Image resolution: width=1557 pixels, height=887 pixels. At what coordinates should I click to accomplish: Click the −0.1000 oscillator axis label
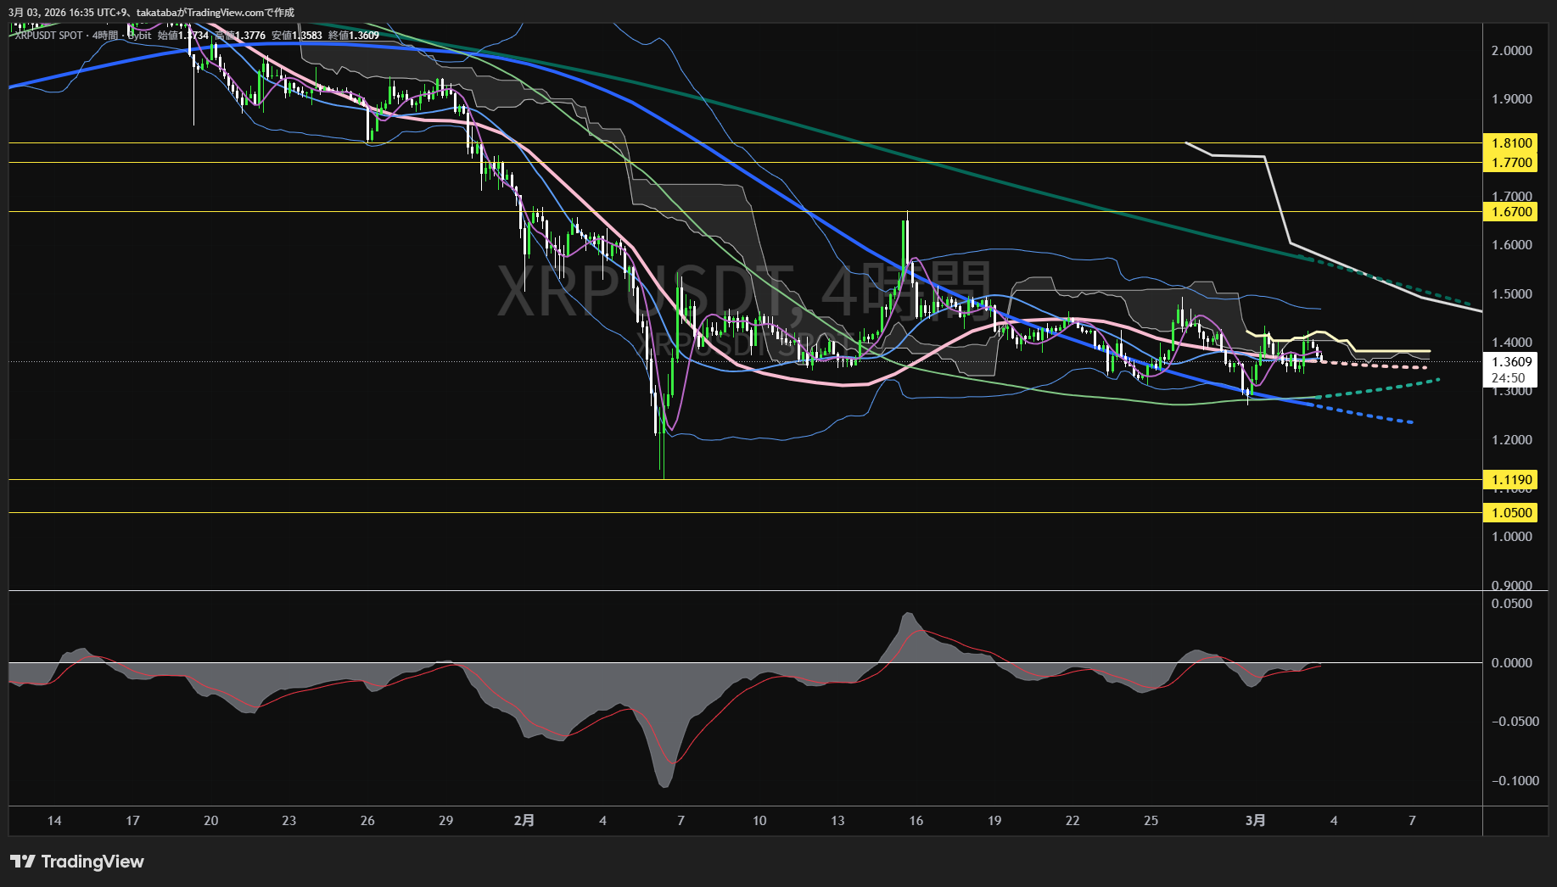pos(1515,781)
